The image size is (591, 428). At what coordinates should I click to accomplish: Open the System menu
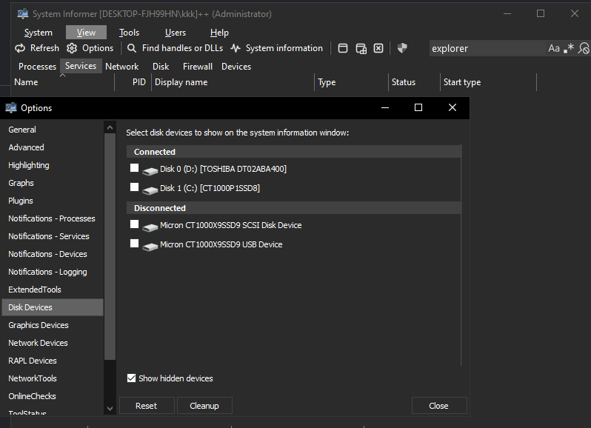tap(39, 33)
